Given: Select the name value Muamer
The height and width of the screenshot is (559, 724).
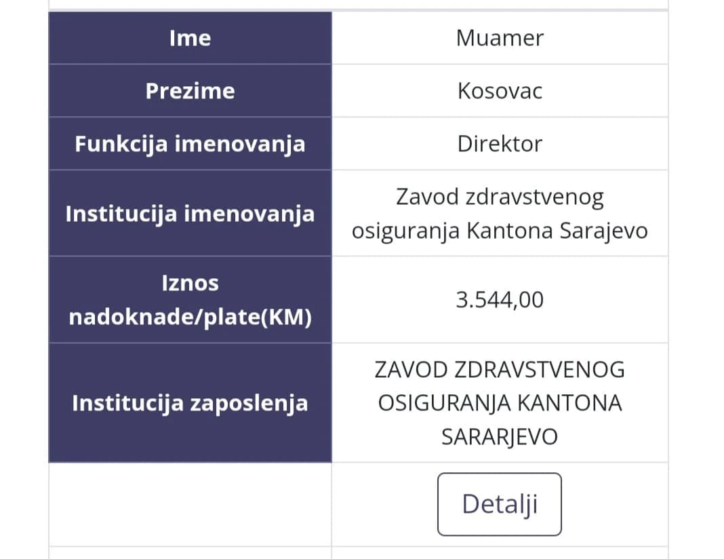Looking at the screenshot, I should (x=500, y=38).
